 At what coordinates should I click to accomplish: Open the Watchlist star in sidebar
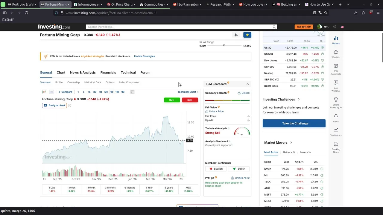[x=336, y=54]
